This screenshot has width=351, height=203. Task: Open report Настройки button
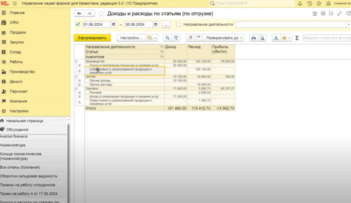(x=131, y=38)
